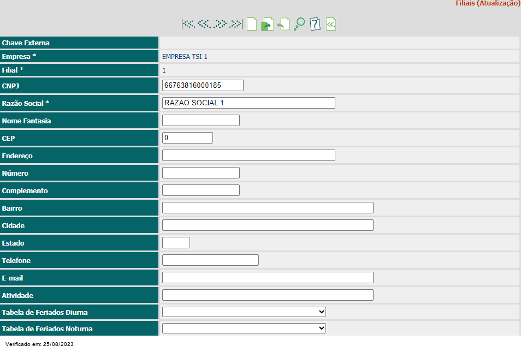Click the CNPJ input field

[203, 85]
